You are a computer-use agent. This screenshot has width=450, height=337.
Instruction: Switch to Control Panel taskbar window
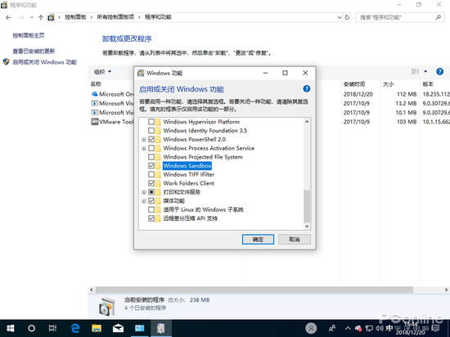coord(139,328)
